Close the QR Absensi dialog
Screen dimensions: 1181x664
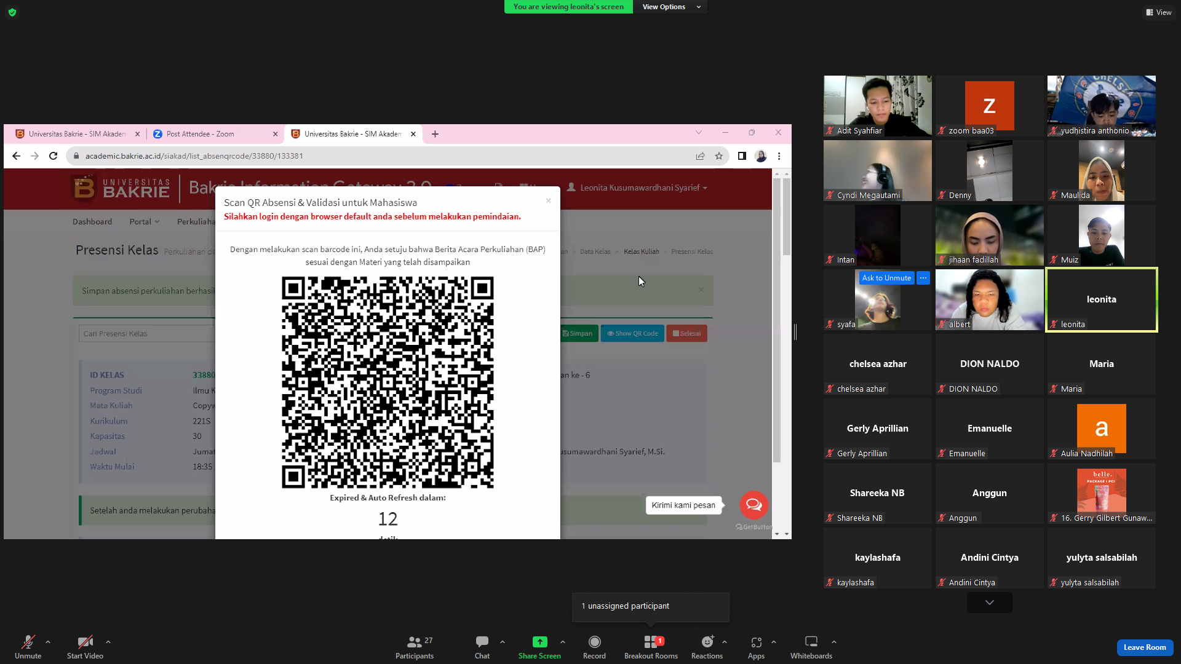(x=549, y=200)
